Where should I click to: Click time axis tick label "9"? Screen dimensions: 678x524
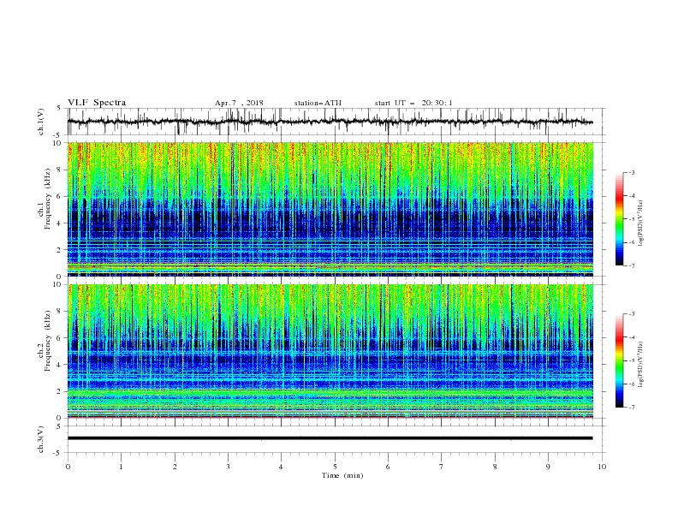click(x=548, y=467)
